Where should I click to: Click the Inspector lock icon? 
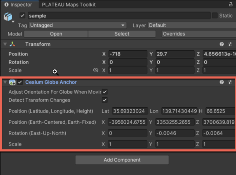tap(230, 4)
